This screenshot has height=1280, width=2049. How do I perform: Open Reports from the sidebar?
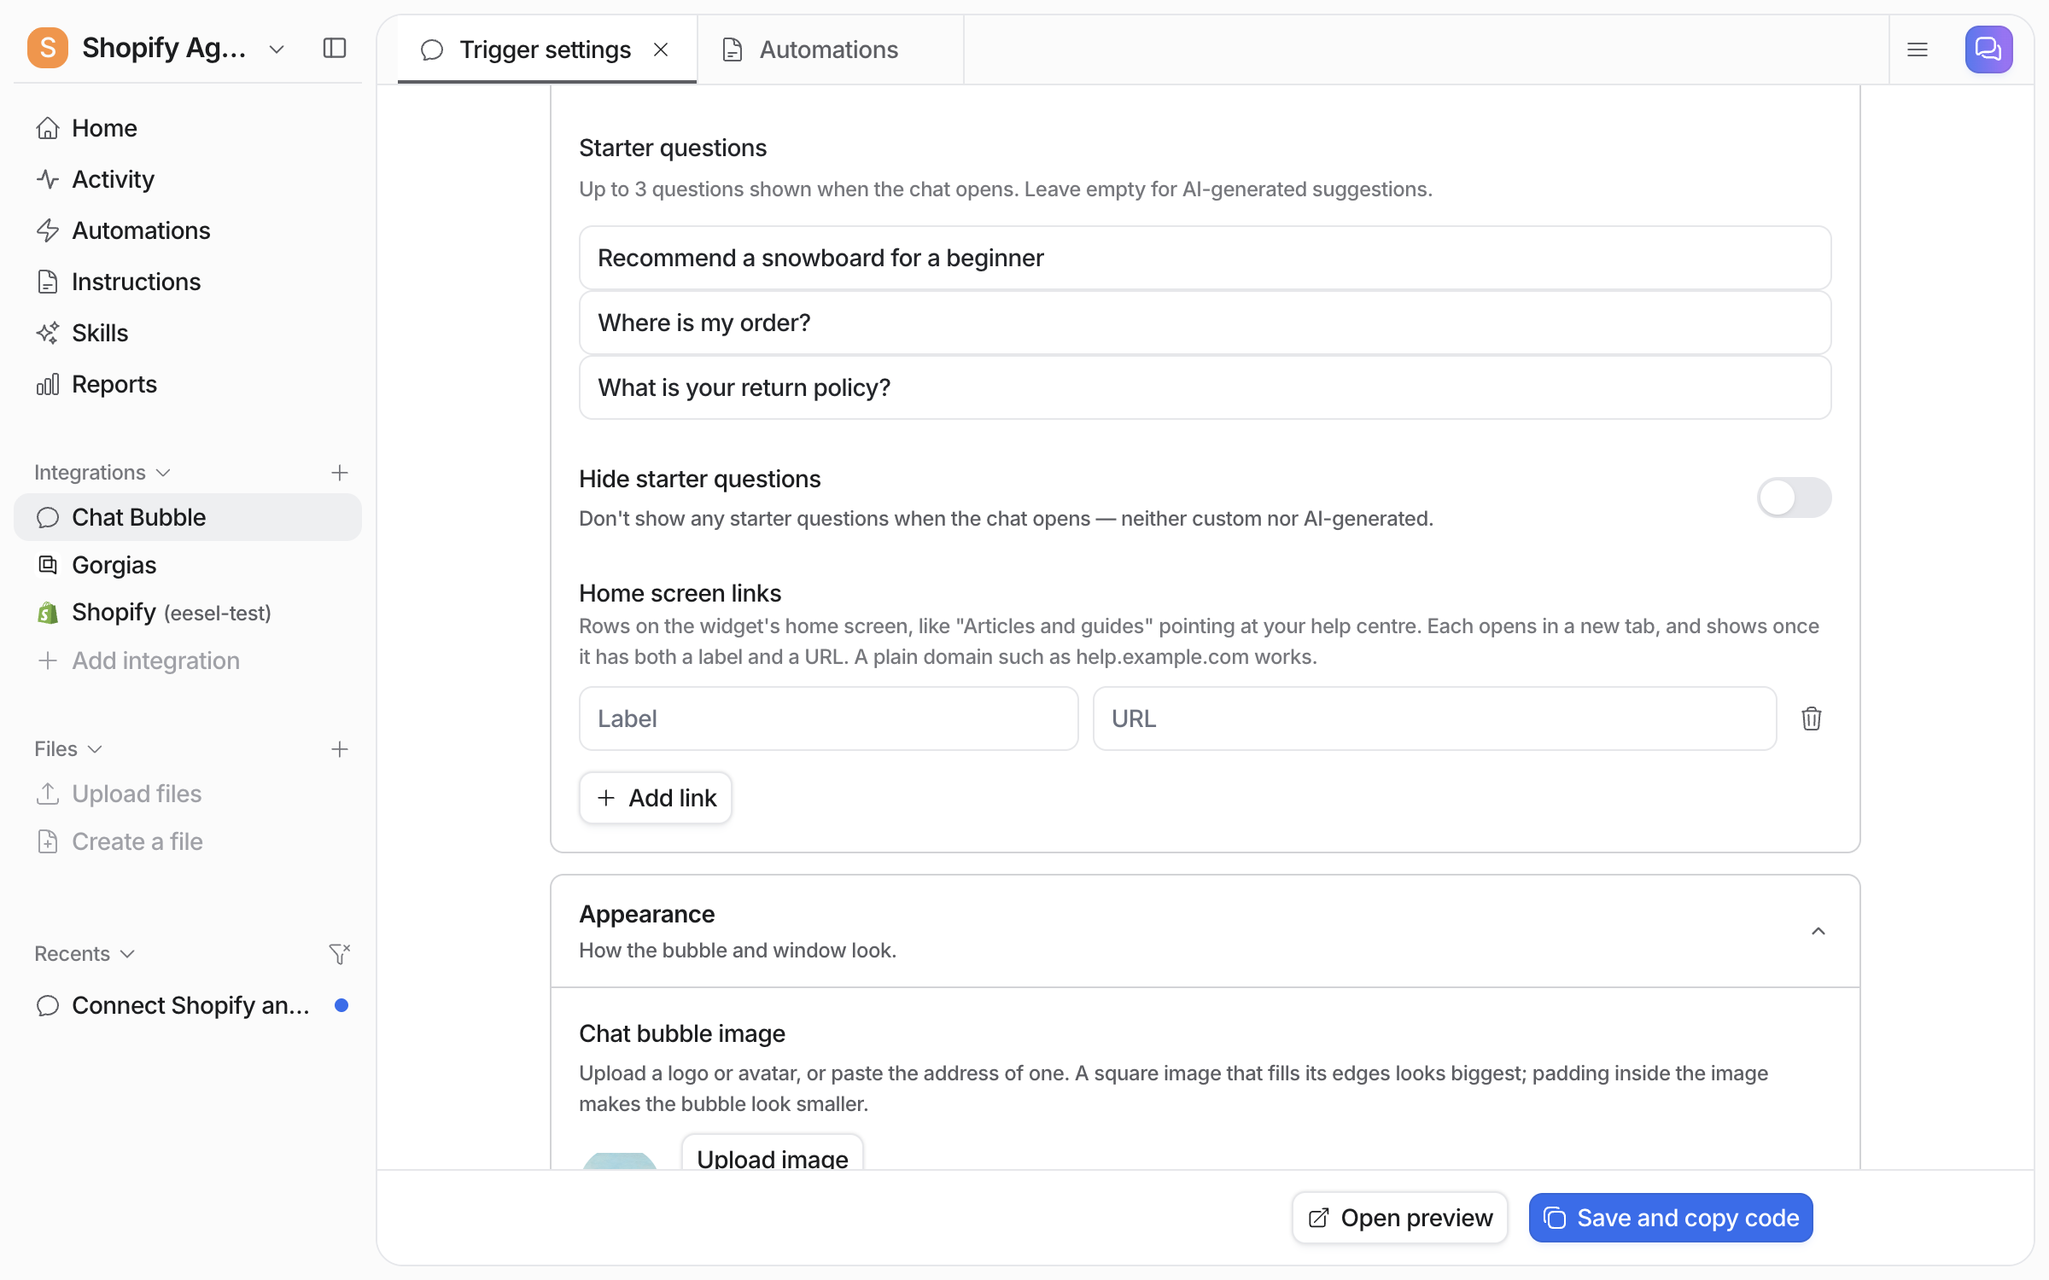click(x=188, y=384)
